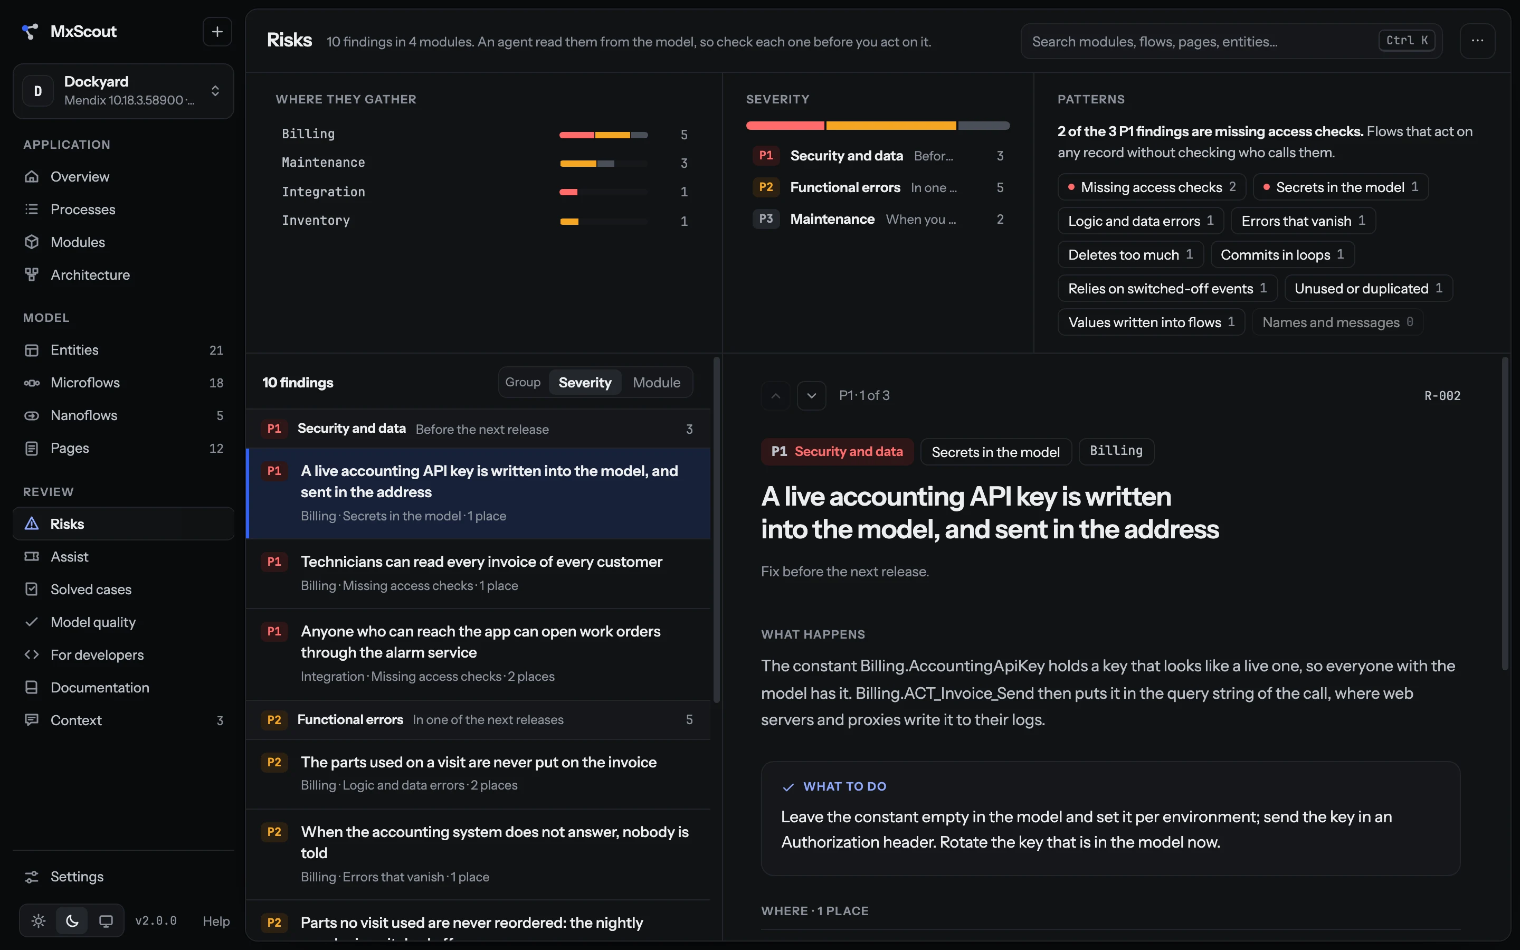Open Context in the sidebar

(x=123, y=720)
